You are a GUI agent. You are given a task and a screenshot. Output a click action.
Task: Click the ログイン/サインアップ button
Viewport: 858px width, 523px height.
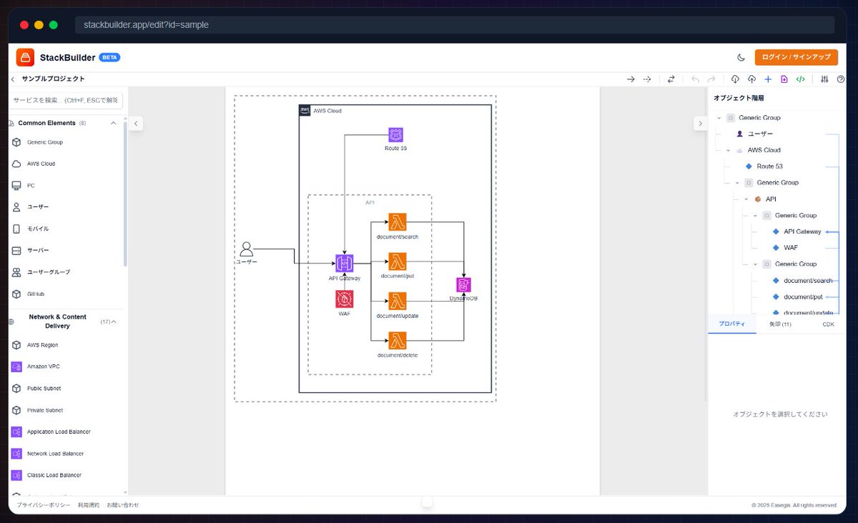click(796, 56)
